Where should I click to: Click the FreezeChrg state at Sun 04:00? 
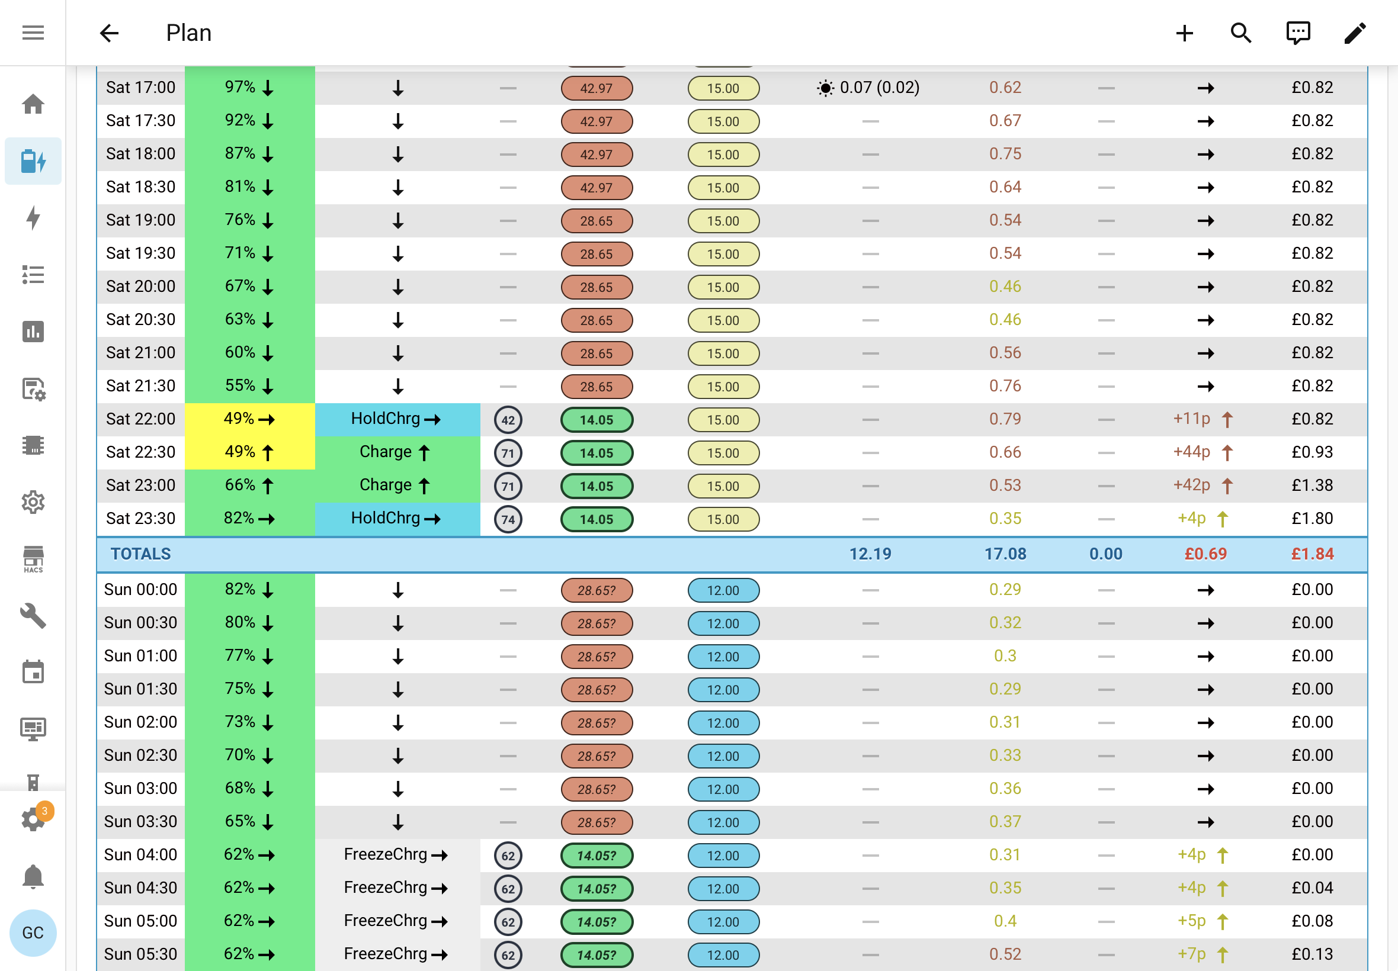[x=397, y=855]
